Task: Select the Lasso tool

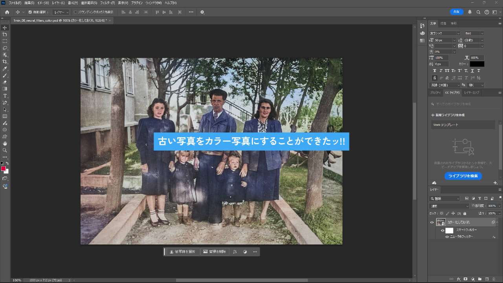Action: (5, 48)
